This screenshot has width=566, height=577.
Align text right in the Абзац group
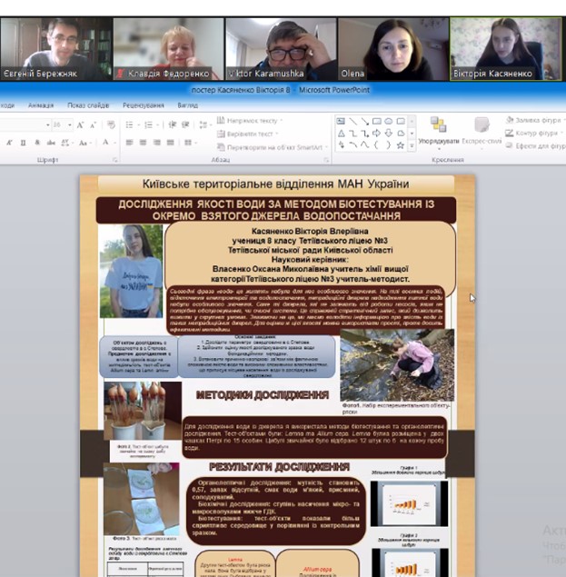click(157, 143)
